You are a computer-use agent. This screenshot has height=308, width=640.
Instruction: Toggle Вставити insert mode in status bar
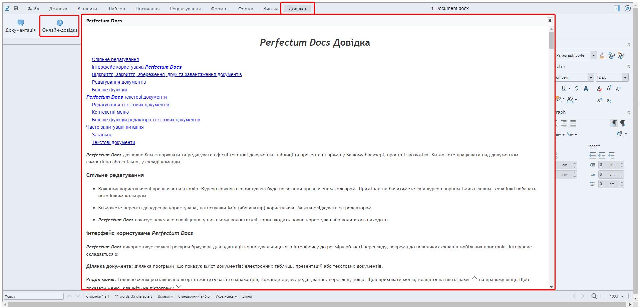click(x=165, y=296)
